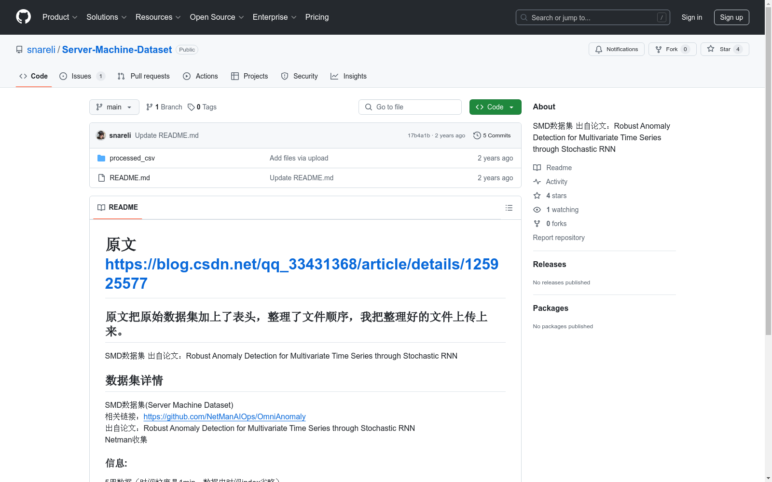Sign in to GitHub
The image size is (772, 482).
click(691, 17)
